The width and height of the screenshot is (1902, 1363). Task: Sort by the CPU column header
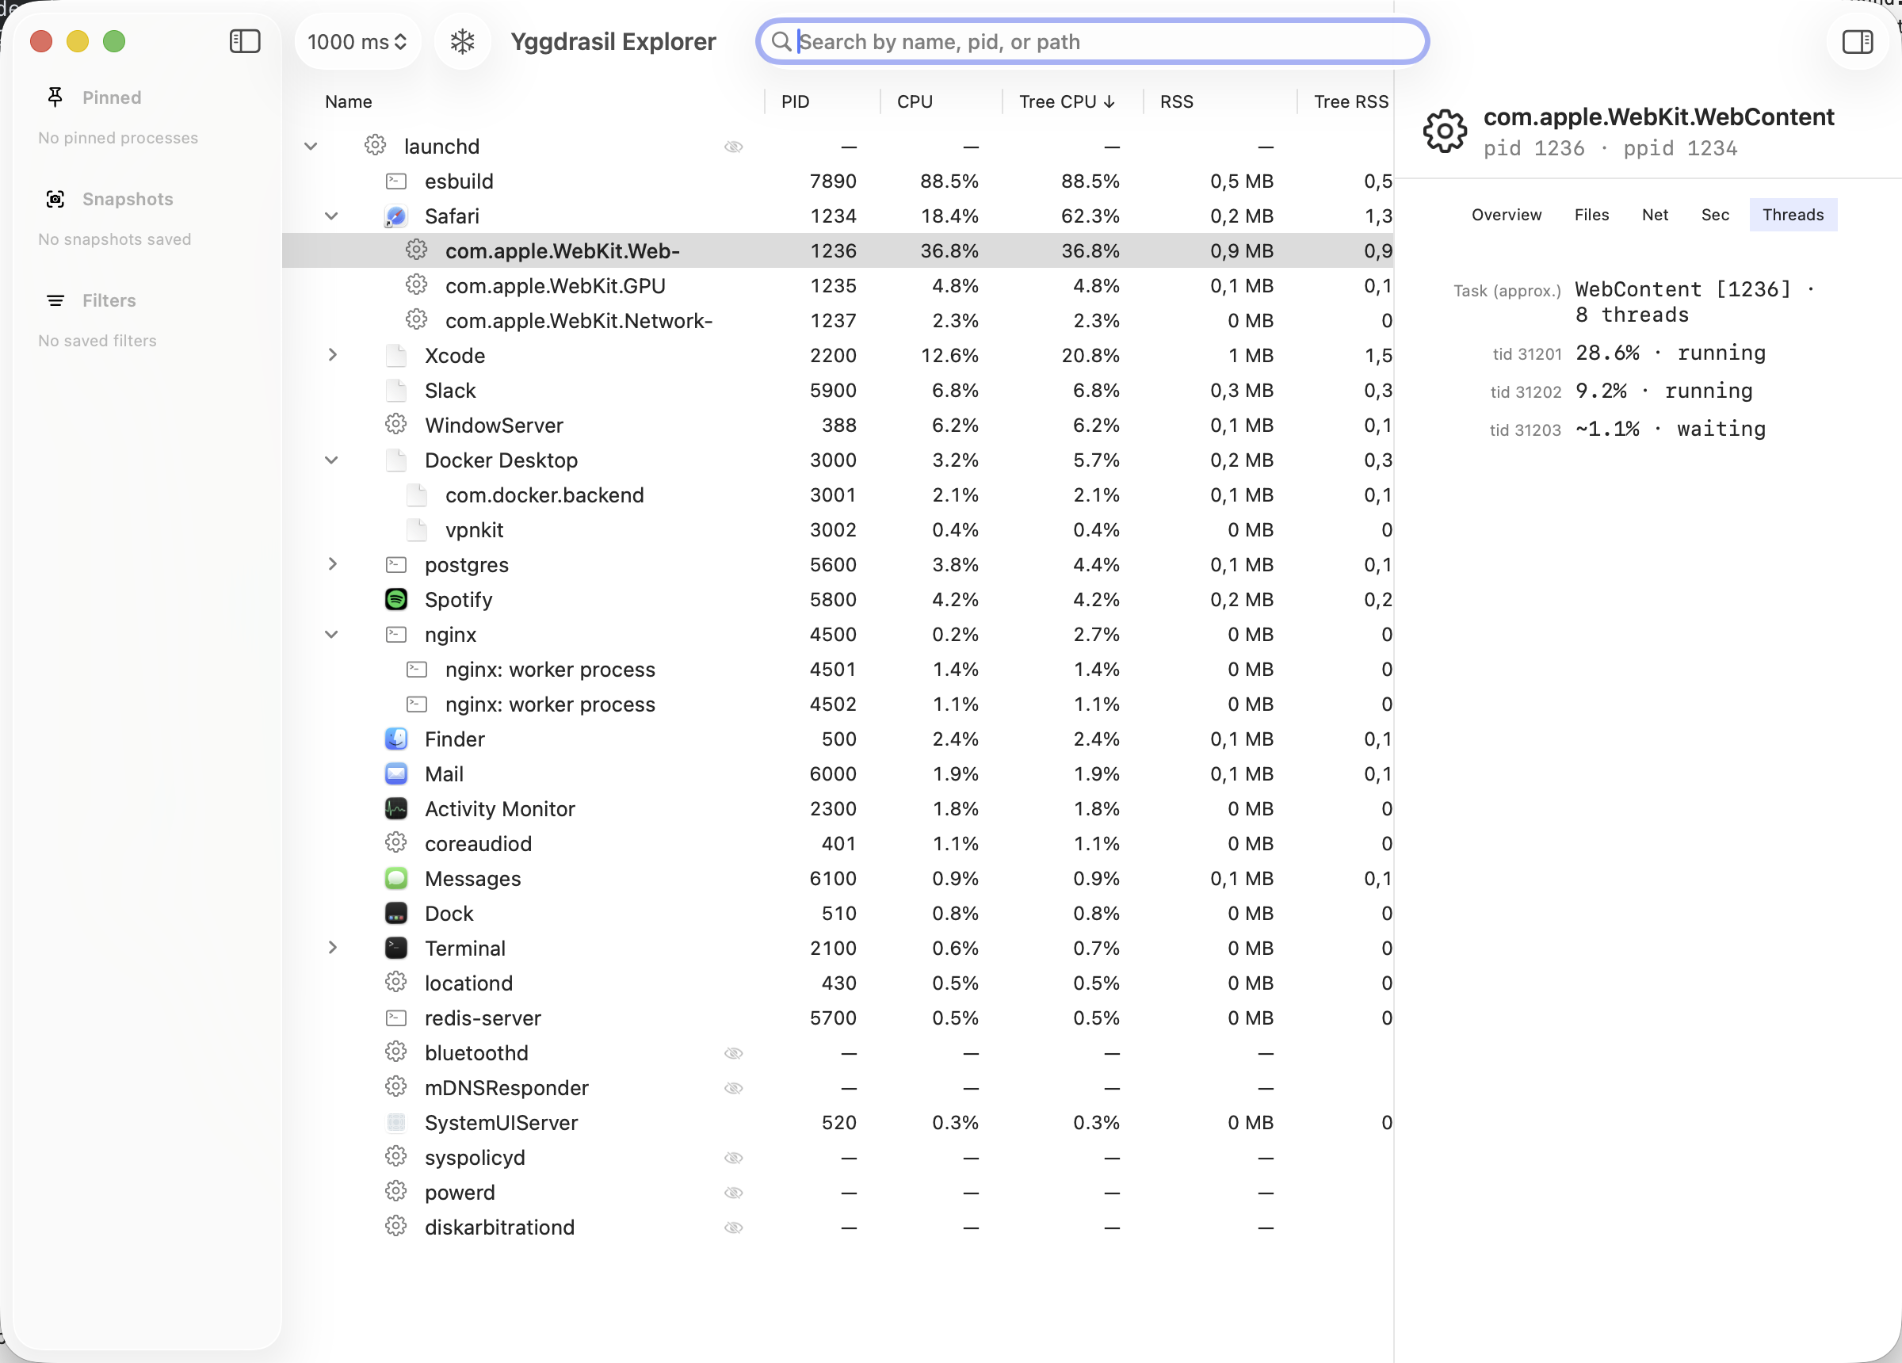pos(914,101)
